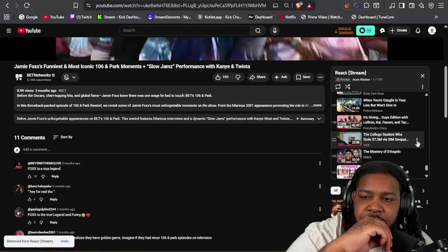Open the YouTube guide hamburger menu
The image size is (448, 252).
9,30
